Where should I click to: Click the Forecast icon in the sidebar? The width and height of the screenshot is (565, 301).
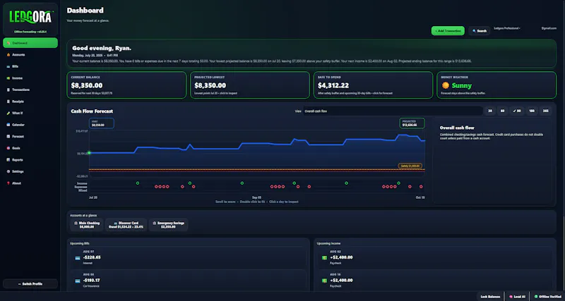tap(8, 136)
